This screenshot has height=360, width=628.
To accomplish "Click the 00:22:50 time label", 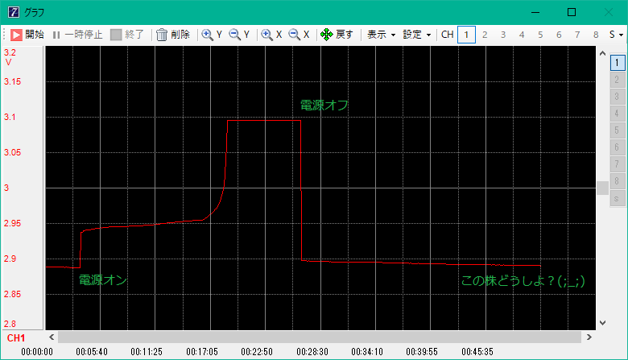I will (257, 352).
